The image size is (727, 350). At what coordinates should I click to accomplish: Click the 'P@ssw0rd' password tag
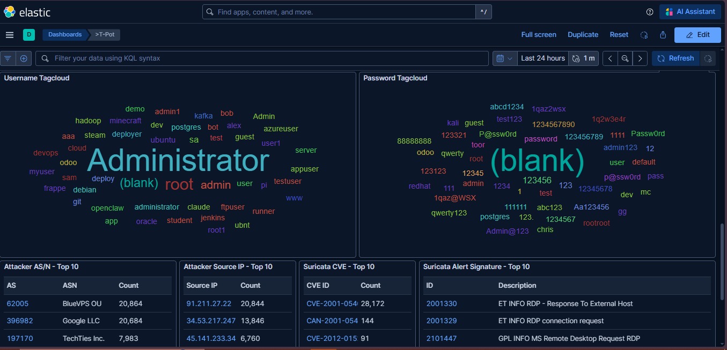498,134
